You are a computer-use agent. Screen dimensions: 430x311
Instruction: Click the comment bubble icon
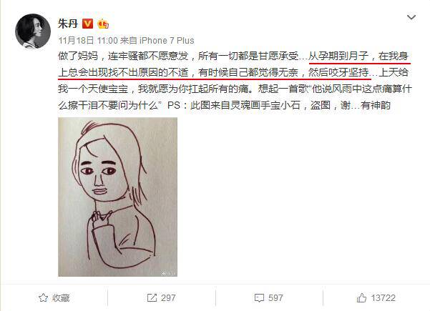(259, 298)
